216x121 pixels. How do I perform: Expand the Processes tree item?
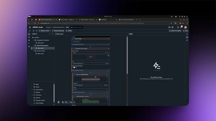point(32,95)
